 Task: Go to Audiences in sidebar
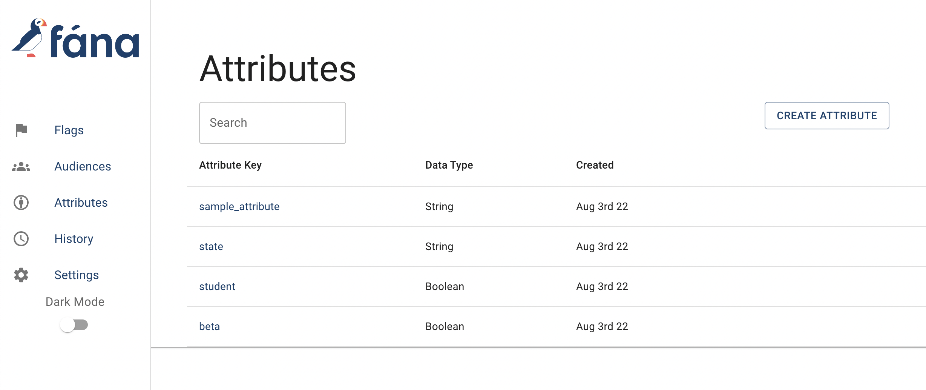click(83, 166)
